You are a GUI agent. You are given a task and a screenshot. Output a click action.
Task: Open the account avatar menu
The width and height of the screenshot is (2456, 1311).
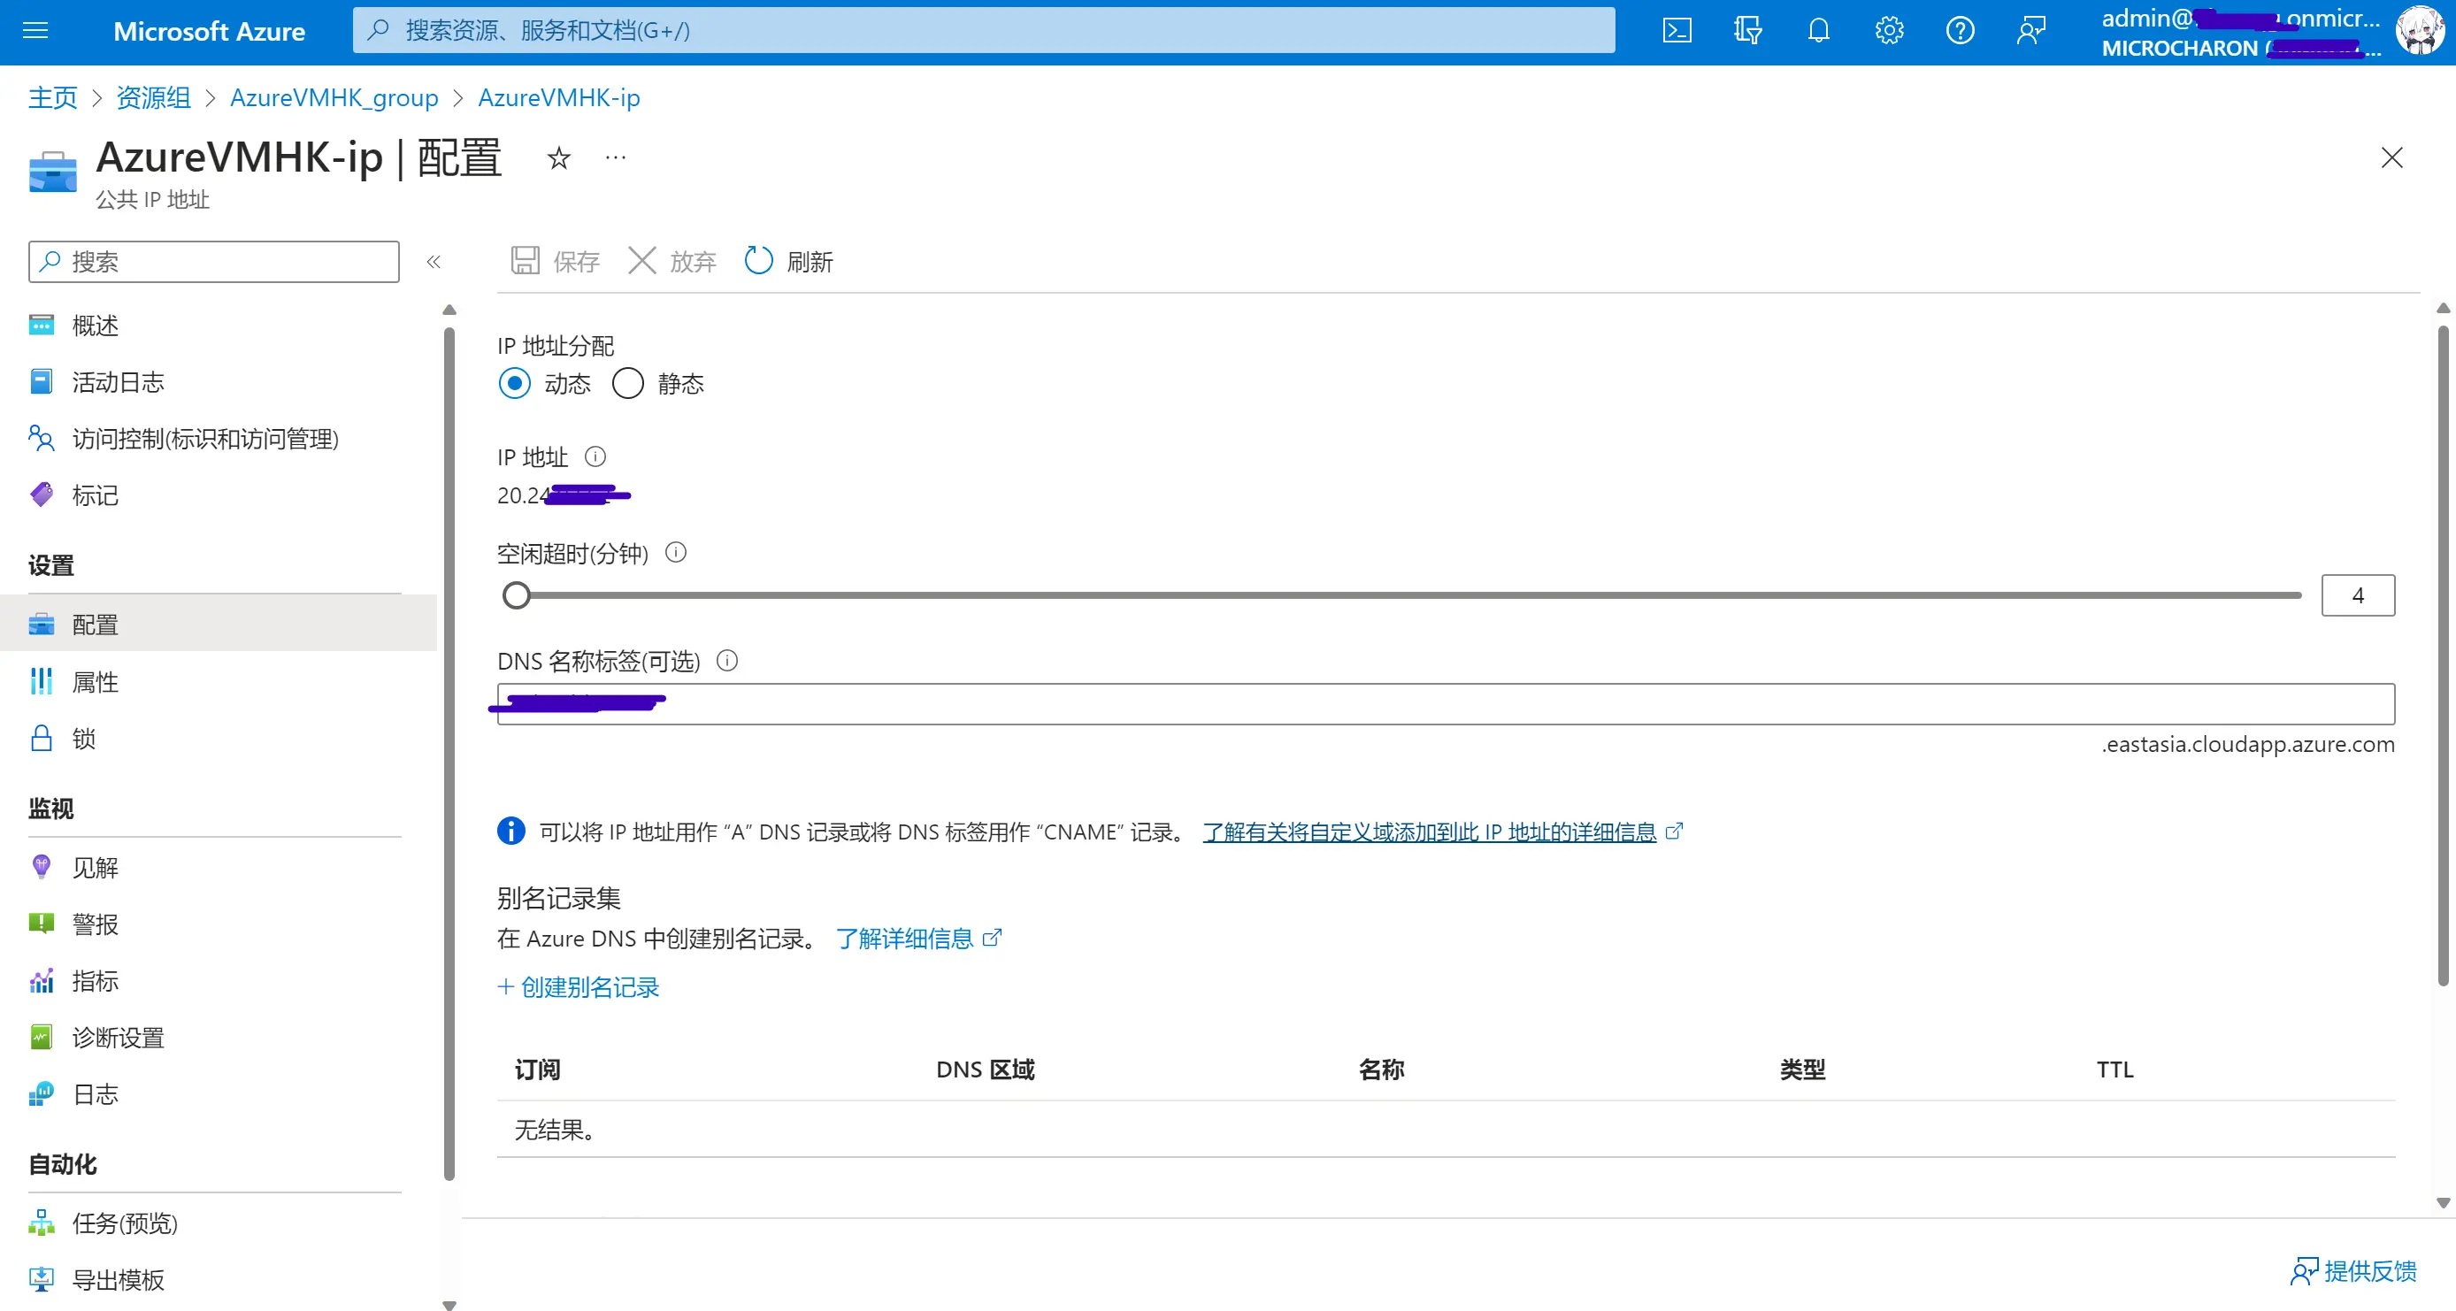(x=2420, y=30)
